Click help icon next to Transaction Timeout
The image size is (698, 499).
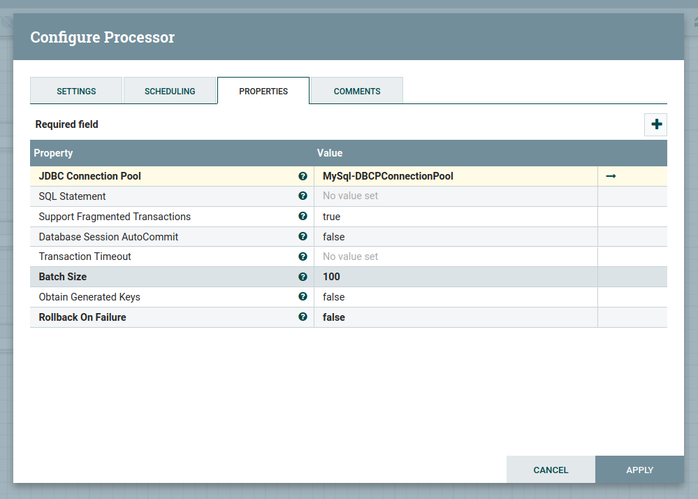303,256
